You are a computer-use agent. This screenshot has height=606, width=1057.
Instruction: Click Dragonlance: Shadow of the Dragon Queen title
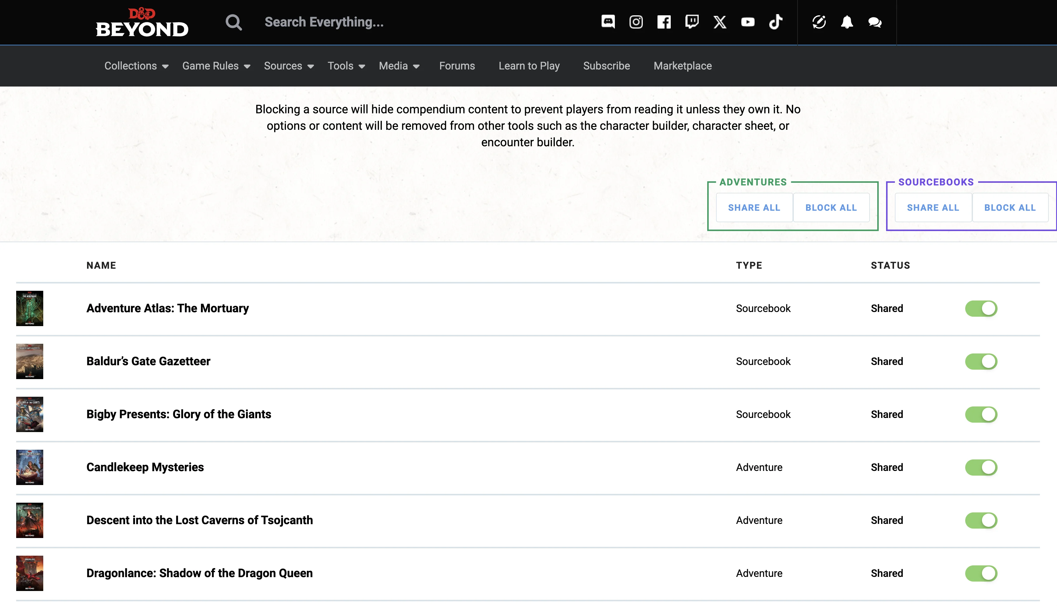coord(199,573)
